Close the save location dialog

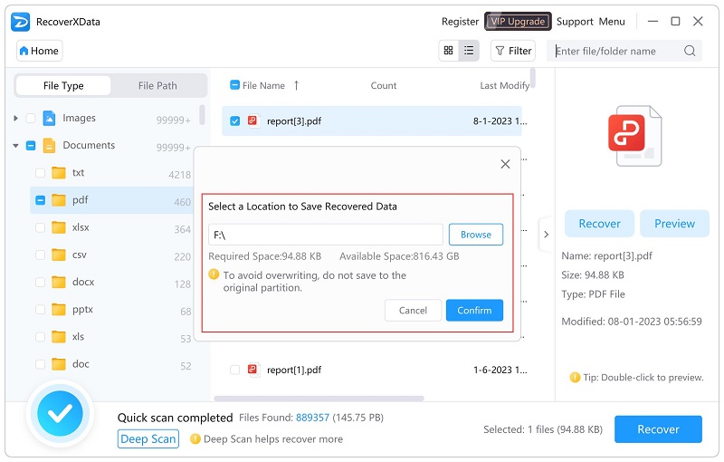[x=505, y=164]
